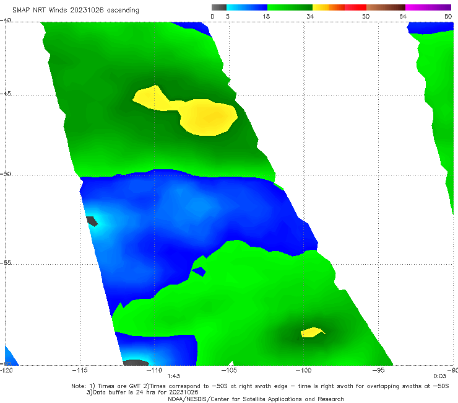
Task: Click the '5' label under the color bar
Action: (228, 16)
